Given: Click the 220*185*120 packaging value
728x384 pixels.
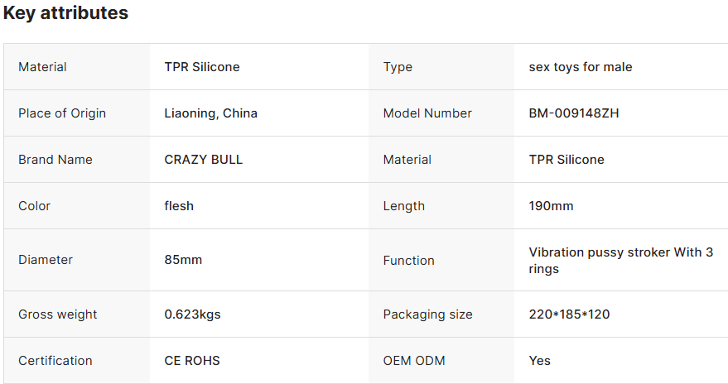Looking at the screenshot, I should tap(569, 314).
